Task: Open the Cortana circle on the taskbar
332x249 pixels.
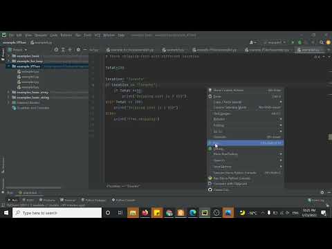Action: [108, 212]
